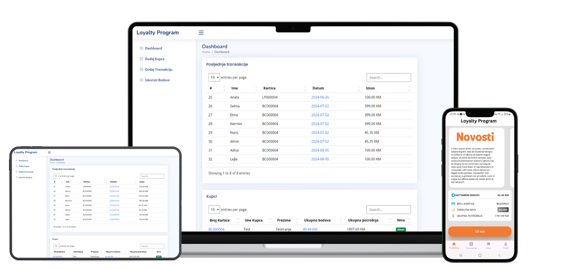Image resolution: width=563 pixels, height=269 pixels.
Task: Click the tablet's hamburger menu icon
Action: 49,152
